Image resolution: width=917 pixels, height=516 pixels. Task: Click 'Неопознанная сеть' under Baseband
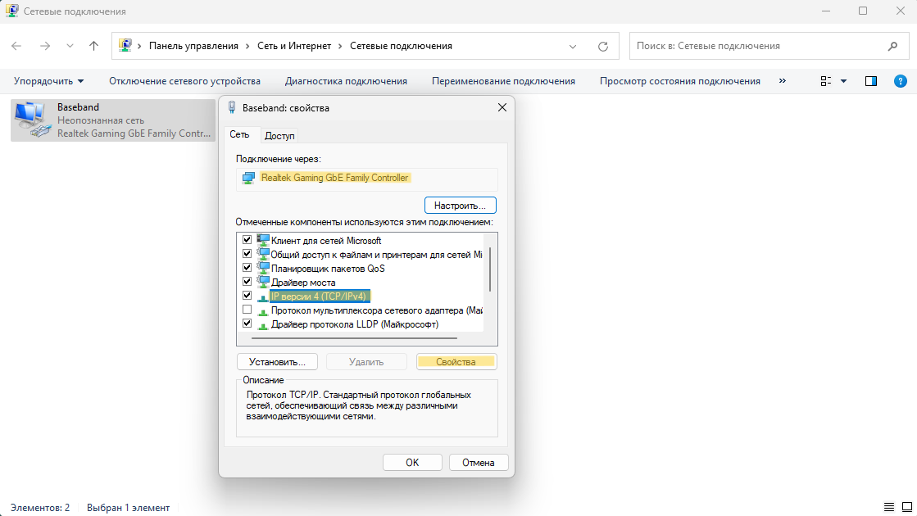click(101, 120)
